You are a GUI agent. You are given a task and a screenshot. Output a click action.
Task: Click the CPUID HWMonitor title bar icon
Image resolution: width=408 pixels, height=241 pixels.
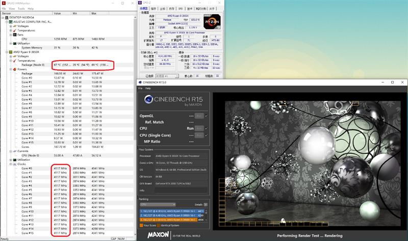tap(4, 3)
